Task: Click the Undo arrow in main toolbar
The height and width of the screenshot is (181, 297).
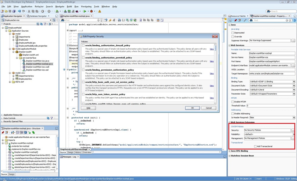Action: tap(19, 11)
